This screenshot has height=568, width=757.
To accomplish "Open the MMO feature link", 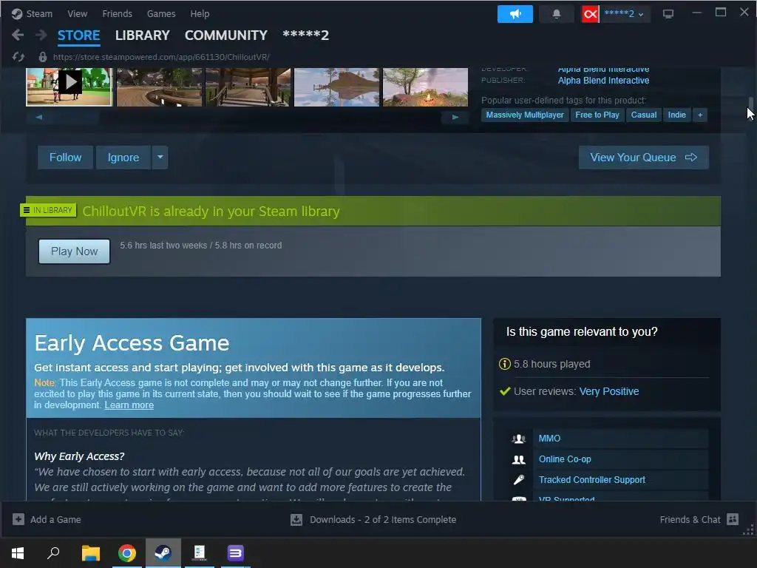I will pos(549,439).
